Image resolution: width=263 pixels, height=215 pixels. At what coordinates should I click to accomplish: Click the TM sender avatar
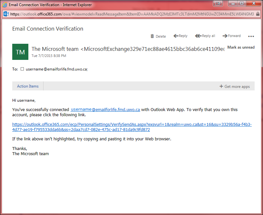[x=20, y=52]
